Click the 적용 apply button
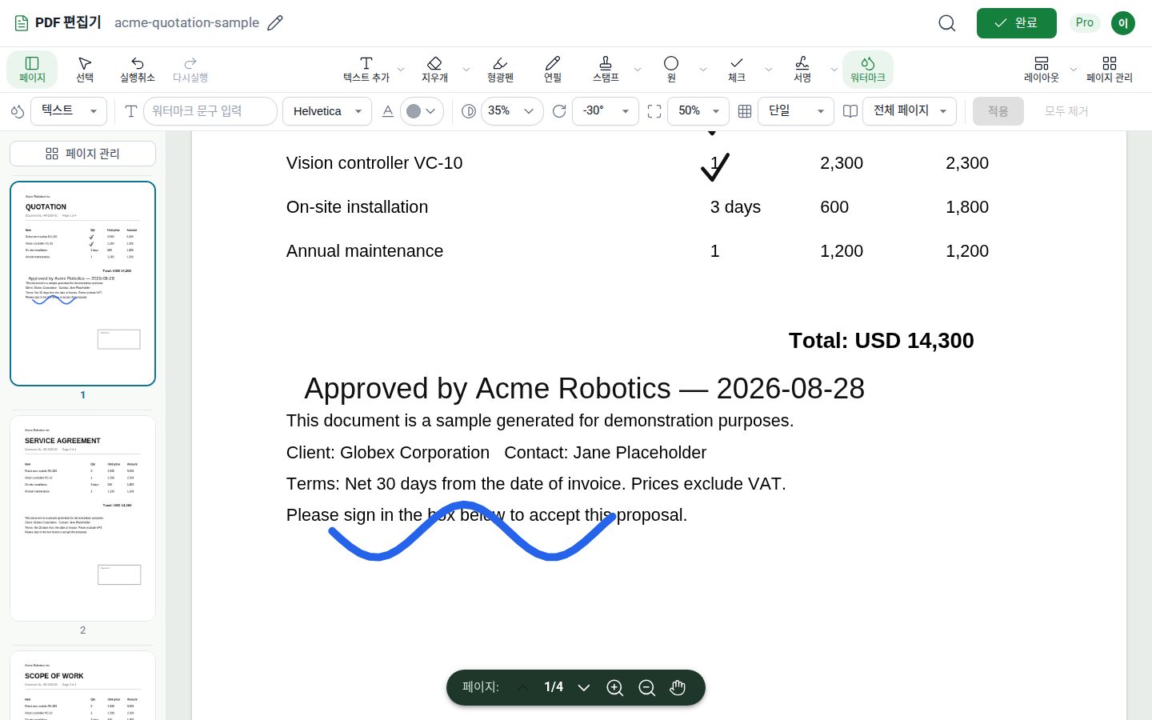Viewport: 1152px width, 720px height. [998, 111]
